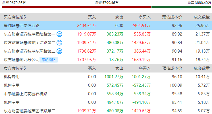Click the 372.17万 sell value
The image size is (212, 114).
coord(115,51)
